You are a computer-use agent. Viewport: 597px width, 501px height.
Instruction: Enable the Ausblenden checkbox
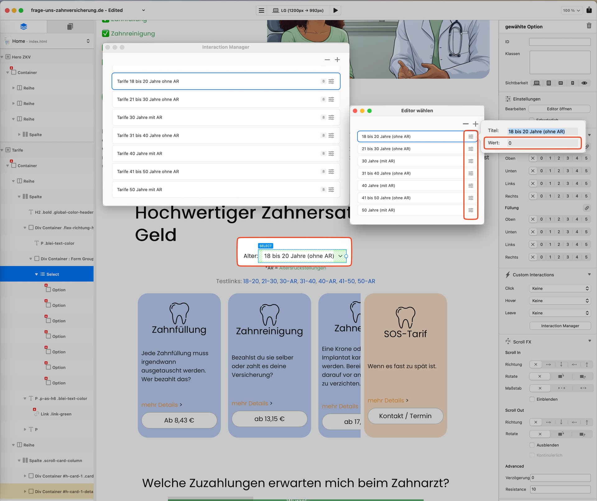[x=532, y=445]
